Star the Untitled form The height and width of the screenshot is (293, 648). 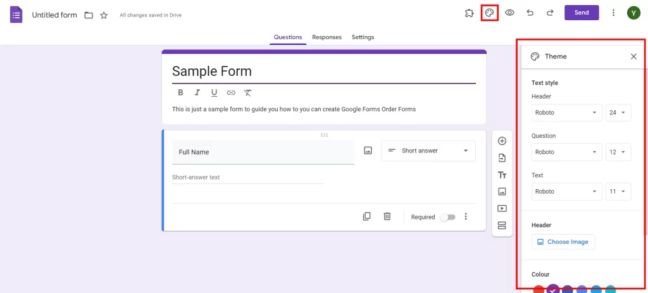tap(104, 15)
